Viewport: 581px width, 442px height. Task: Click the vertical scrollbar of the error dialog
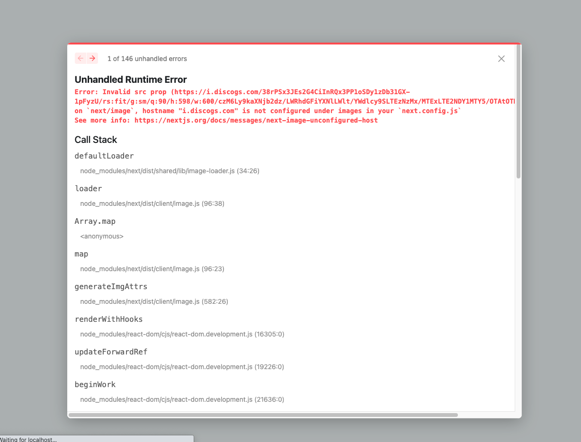pyautogui.click(x=518, y=111)
